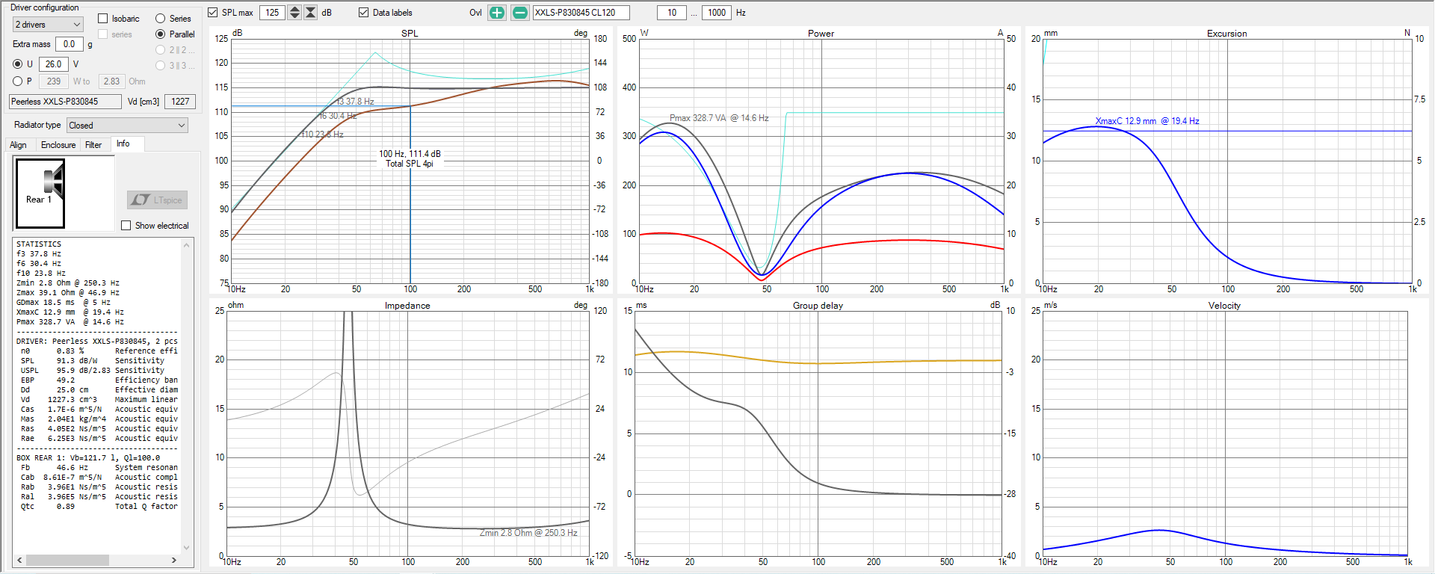
Task: Click the Power chart title
Action: (x=821, y=33)
